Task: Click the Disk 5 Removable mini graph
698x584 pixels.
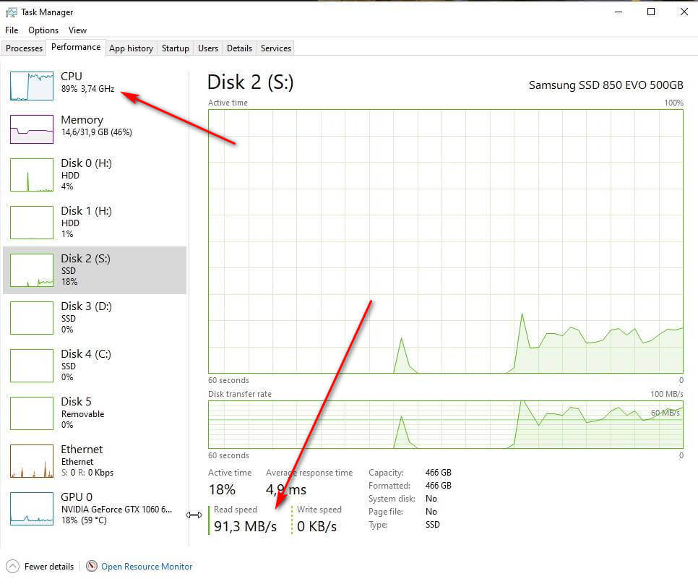Action: click(x=32, y=413)
